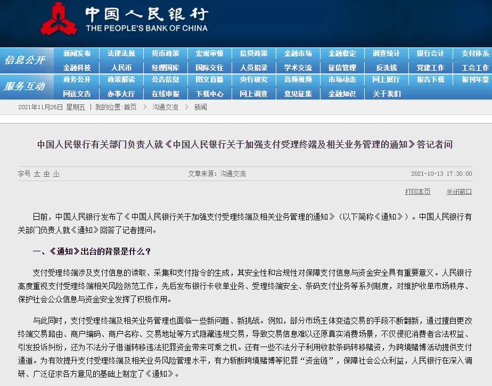Click the 关闭窗口 link
Screen dimensions: 492x386
tap(459, 192)
